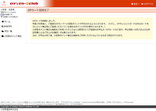Click the wallet icon for ポイント積立
The height and width of the screenshot is (111, 156).
click(x=3, y=36)
